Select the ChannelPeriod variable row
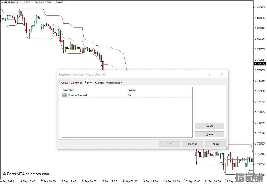The image size is (267, 184). coord(127,95)
